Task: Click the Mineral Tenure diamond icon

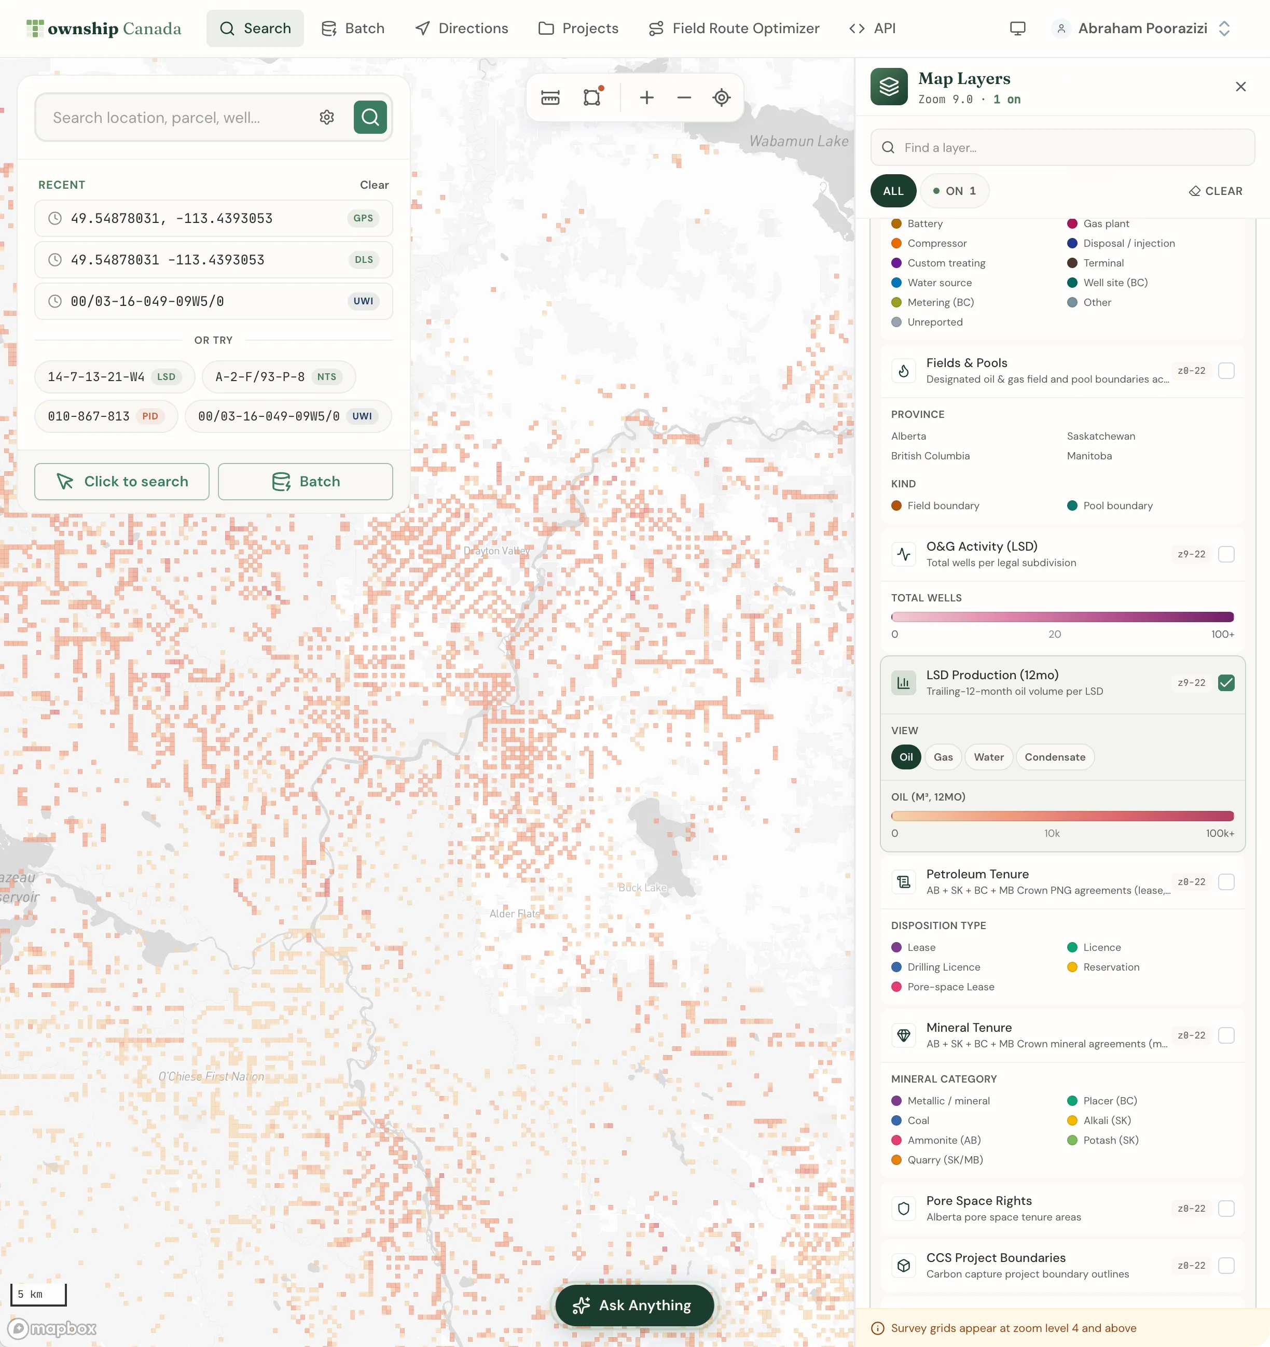Action: [x=904, y=1035]
